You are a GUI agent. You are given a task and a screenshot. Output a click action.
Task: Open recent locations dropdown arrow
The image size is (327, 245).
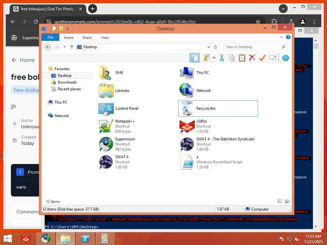click(65, 47)
